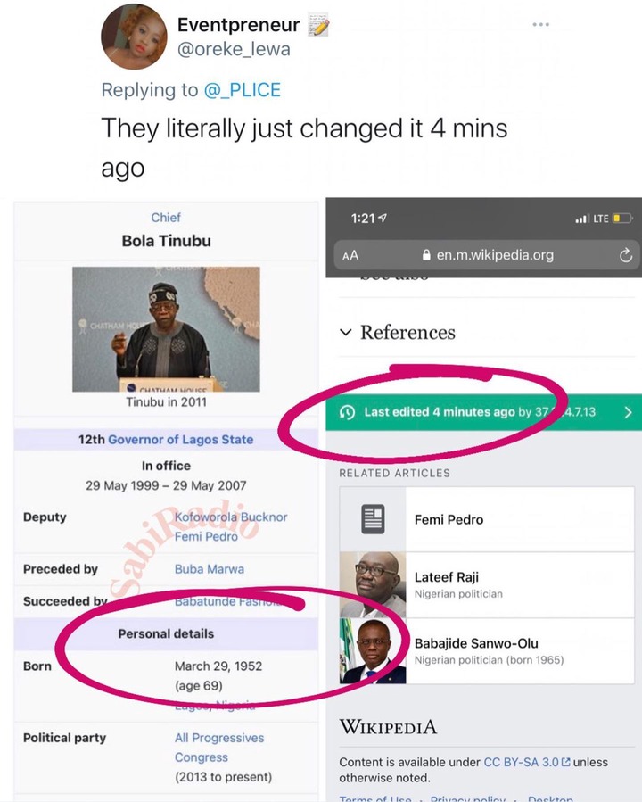
Task: Open the Governor of Lagos State link
Action: pyautogui.click(x=181, y=440)
